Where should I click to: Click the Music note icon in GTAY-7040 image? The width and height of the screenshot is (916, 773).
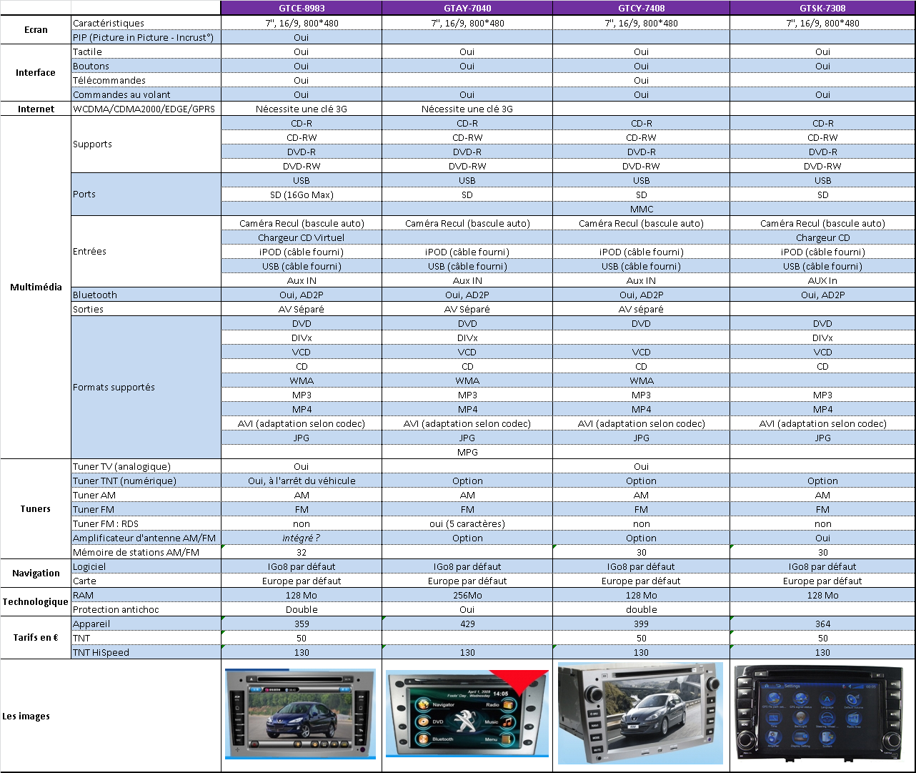pyautogui.click(x=508, y=722)
